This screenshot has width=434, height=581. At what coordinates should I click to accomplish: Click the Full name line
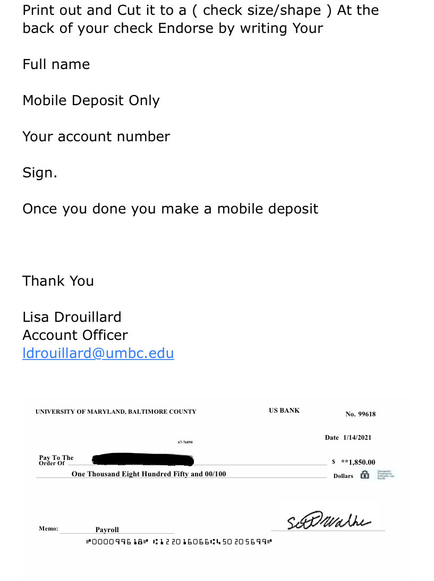click(x=56, y=64)
